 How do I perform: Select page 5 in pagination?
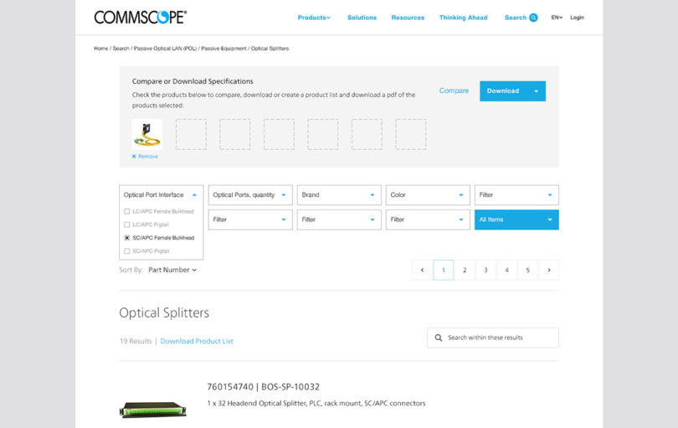(528, 270)
